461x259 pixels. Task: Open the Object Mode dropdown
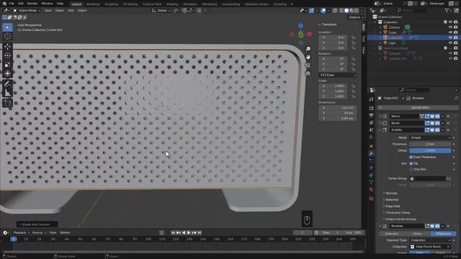coord(27,11)
